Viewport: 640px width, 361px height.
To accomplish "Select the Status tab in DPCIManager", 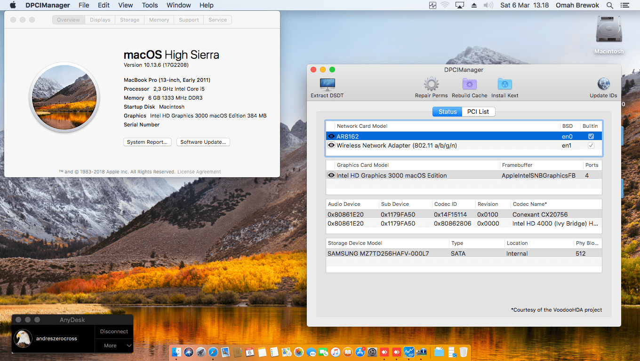I will tap(448, 111).
